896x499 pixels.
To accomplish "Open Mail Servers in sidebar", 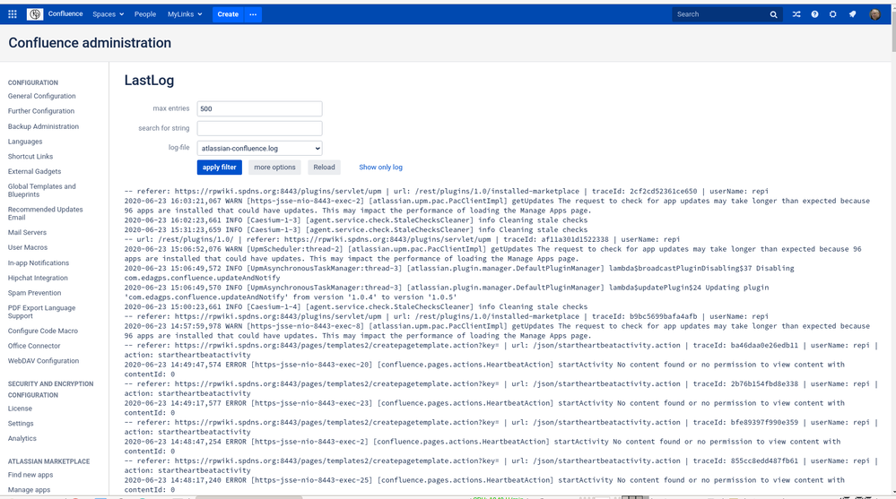I will (x=28, y=232).
